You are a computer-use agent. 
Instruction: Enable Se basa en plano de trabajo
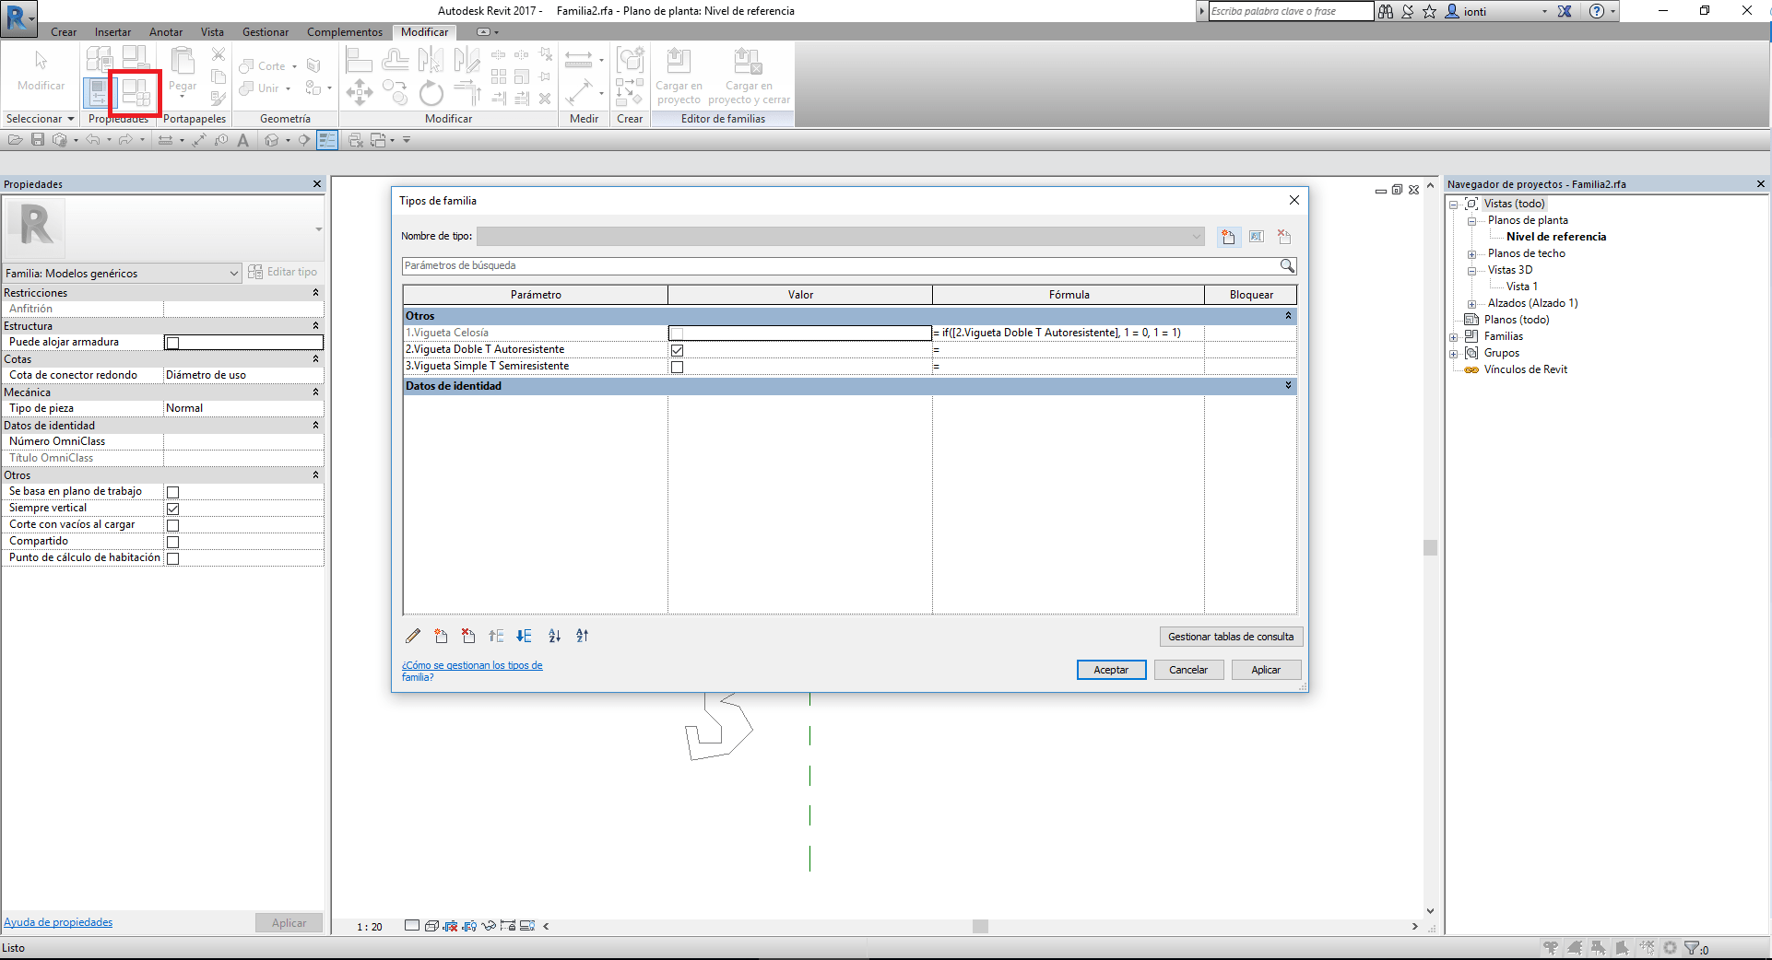tap(172, 492)
